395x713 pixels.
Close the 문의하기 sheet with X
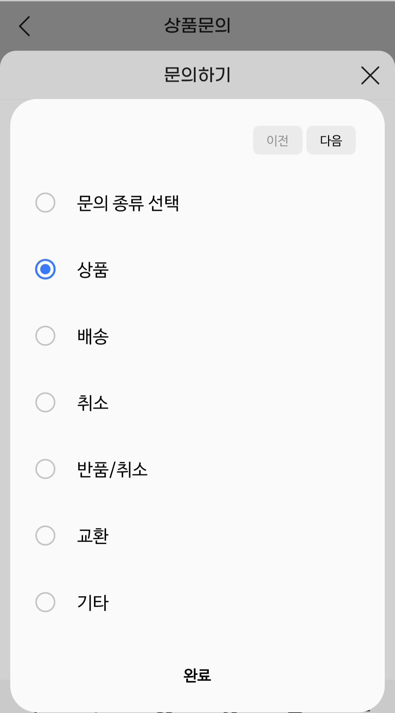tap(370, 75)
